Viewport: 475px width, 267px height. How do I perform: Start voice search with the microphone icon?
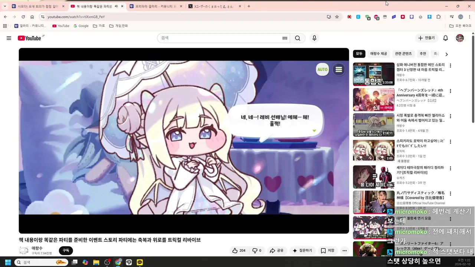coord(314,38)
